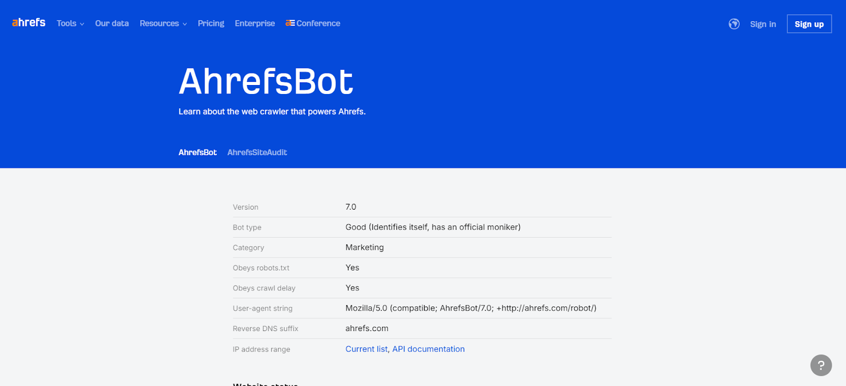Click the 'Bot type' label

[247, 228]
